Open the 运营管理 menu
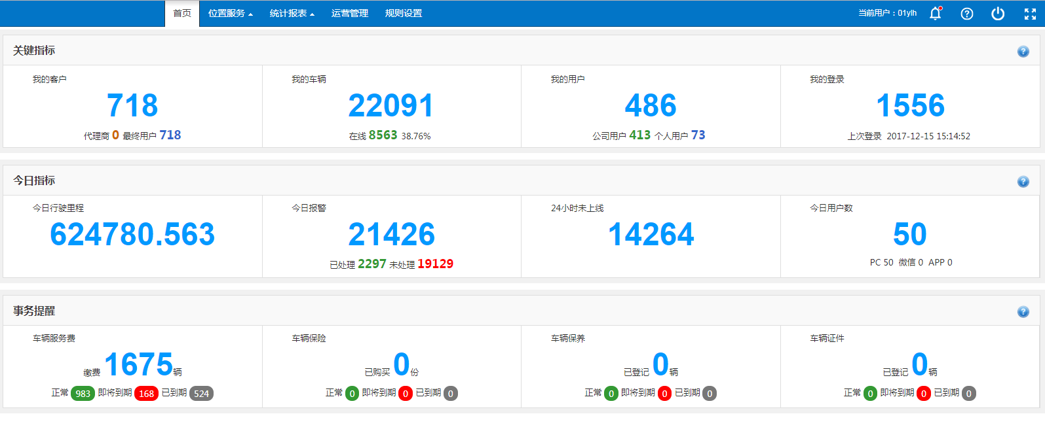1045x448 pixels. point(350,13)
